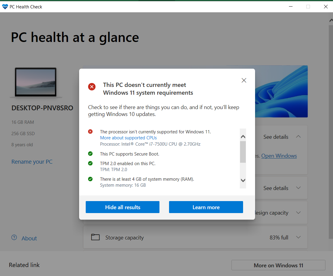The image size is (333, 276).
Task: Open More about supported CPUs link
Action: point(128,138)
